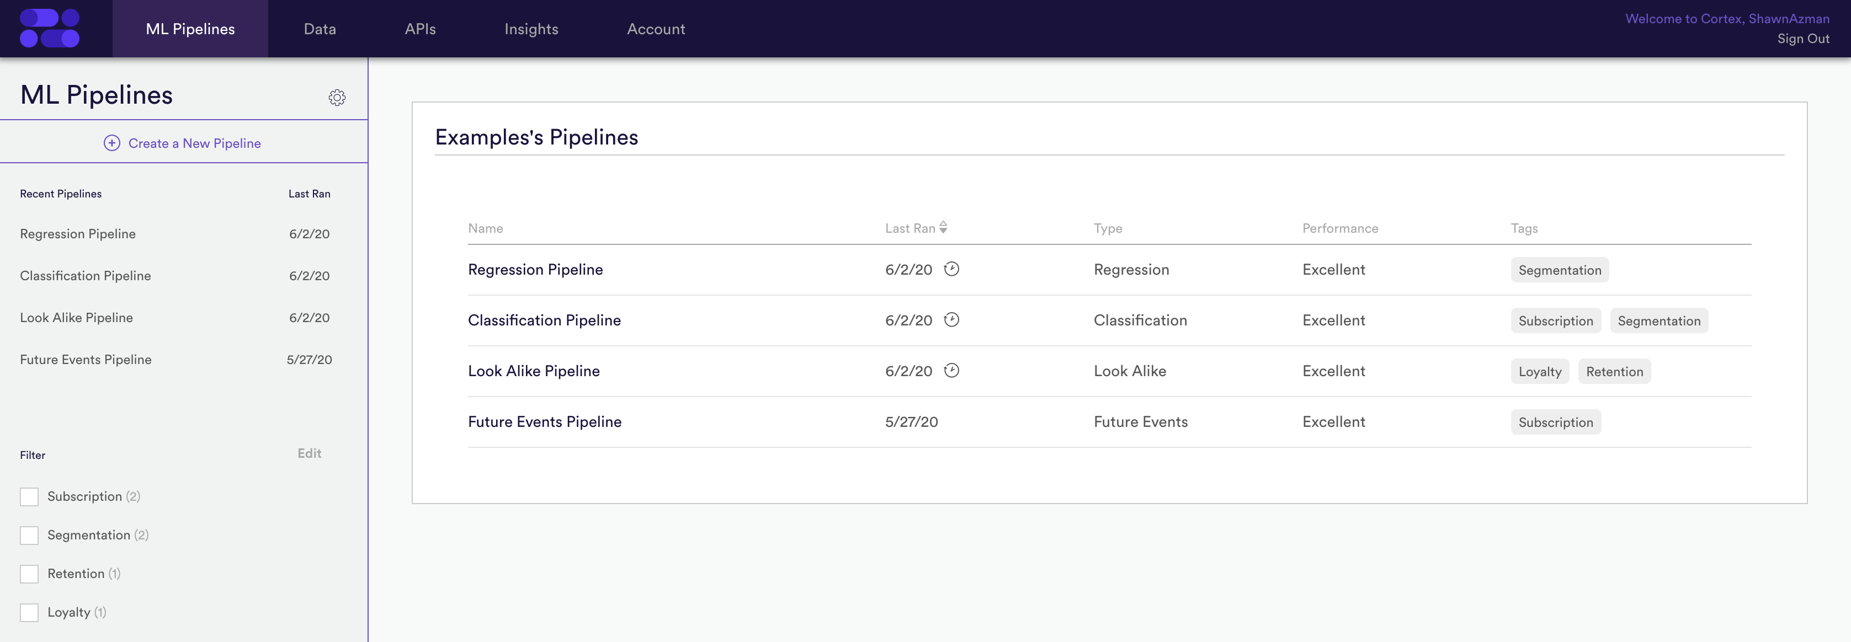Click the schedule clock icon for Look Alike Pipeline

pyautogui.click(x=951, y=371)
